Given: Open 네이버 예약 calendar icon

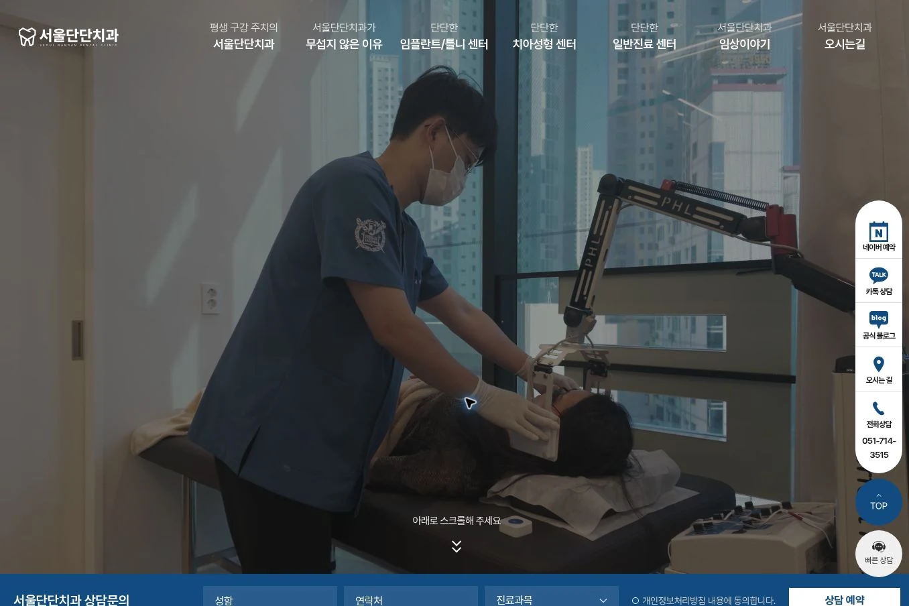Looking at the screenshot, I should (x=878, y=231).
